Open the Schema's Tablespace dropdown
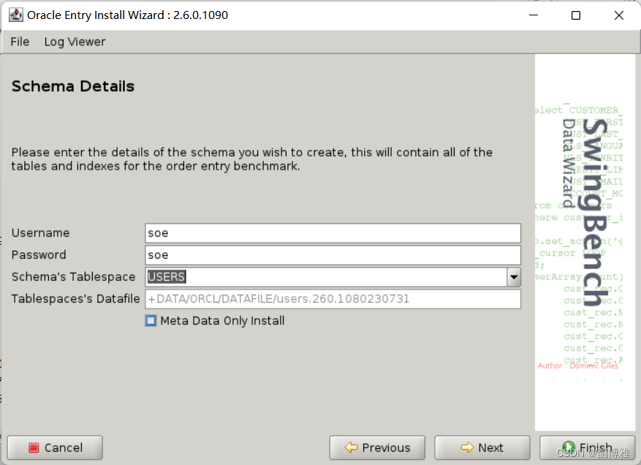 514,276
